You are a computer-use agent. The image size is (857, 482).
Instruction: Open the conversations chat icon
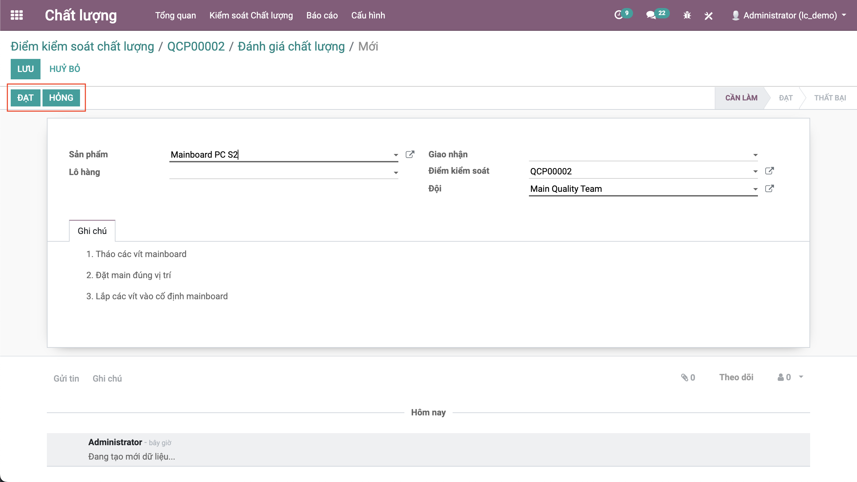click(x=651, y=15)
